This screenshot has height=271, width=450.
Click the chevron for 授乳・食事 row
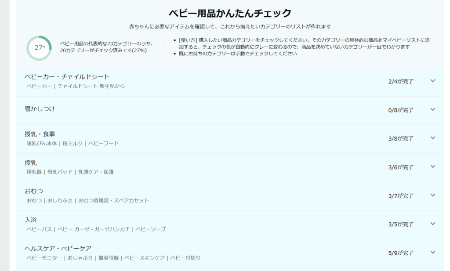click(432, 138)
